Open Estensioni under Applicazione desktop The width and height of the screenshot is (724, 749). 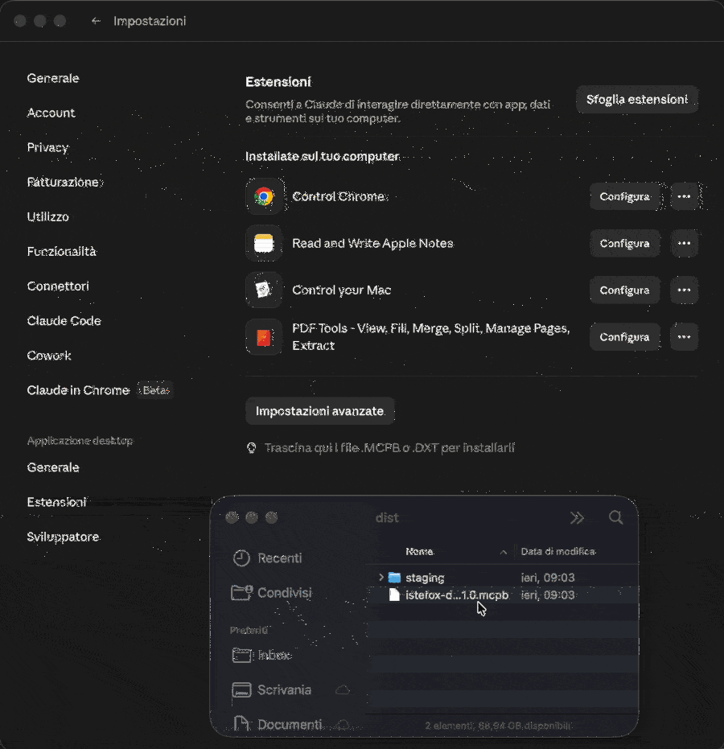point(57,502)
